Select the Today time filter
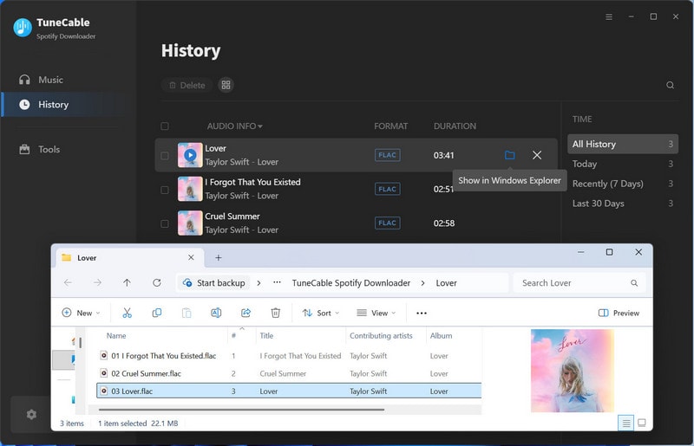The image size is (694, 446). pos(622,164)
